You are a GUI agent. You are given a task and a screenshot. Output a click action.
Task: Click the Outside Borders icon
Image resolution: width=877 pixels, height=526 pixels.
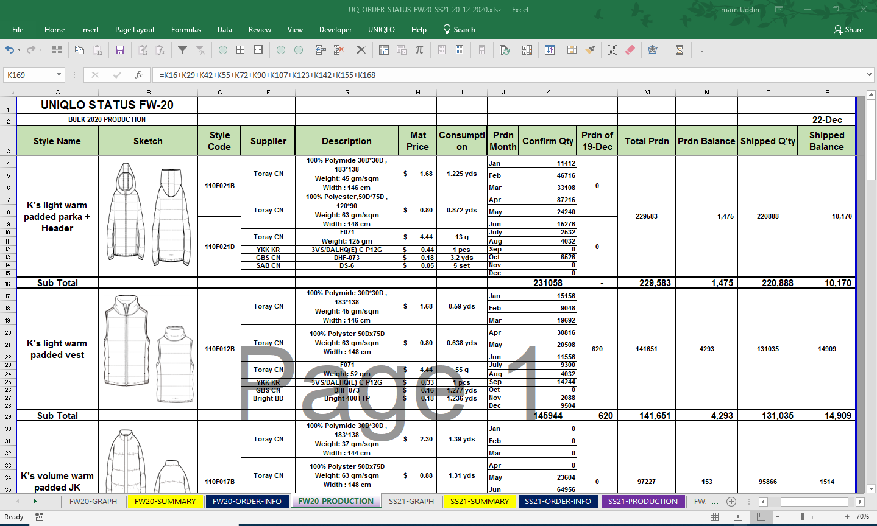click(258, 50)
